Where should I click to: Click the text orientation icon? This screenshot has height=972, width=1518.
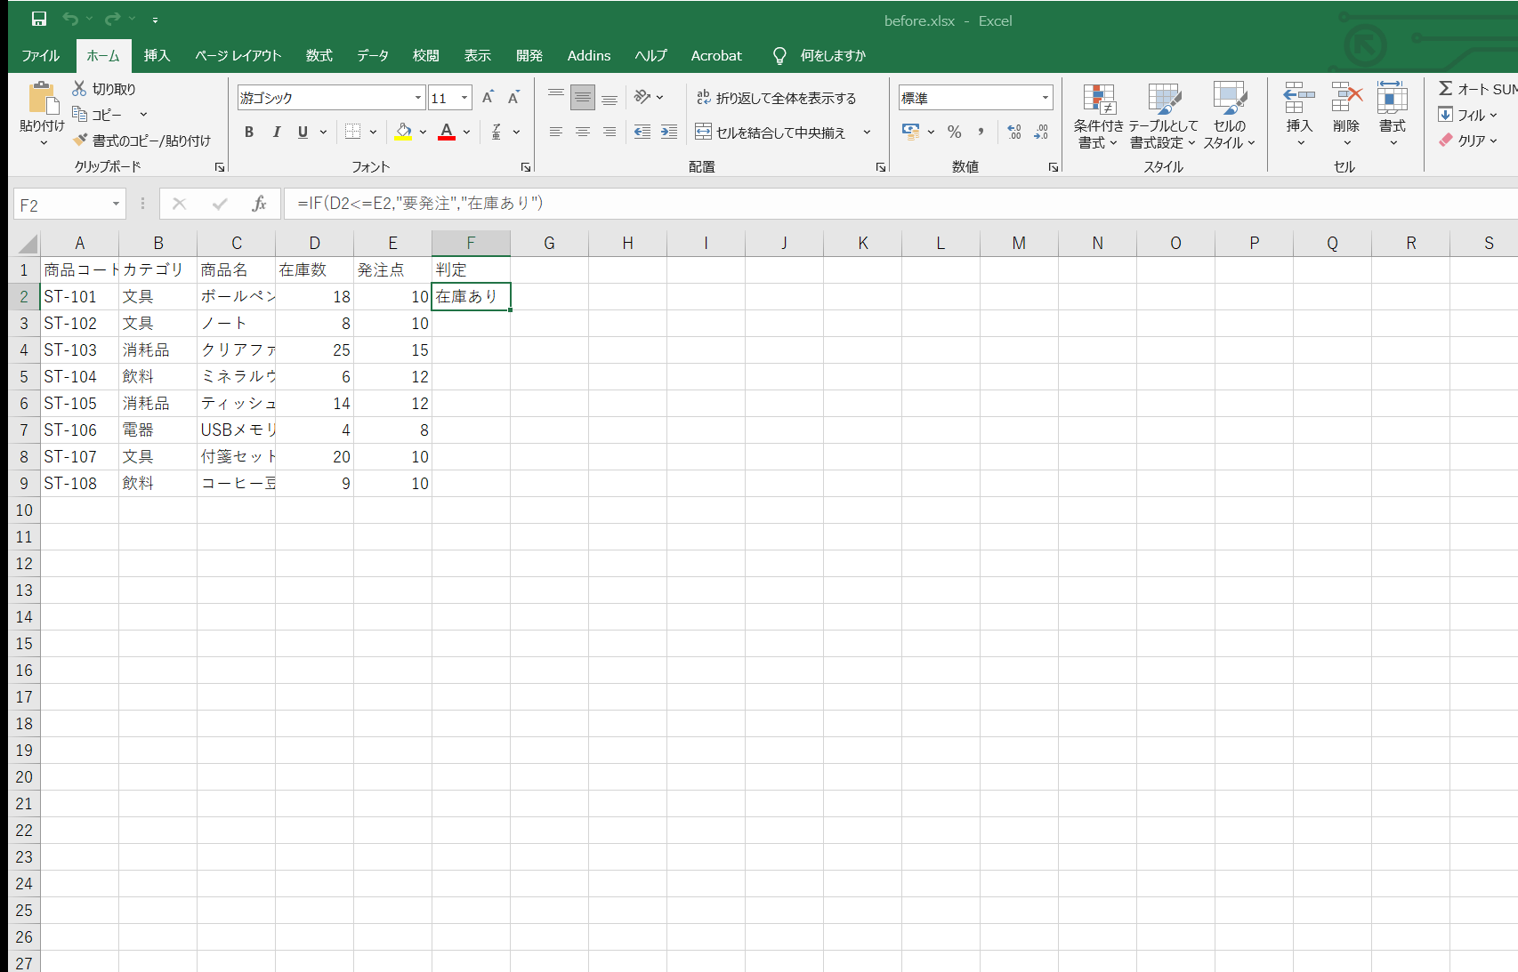(642, 97)
